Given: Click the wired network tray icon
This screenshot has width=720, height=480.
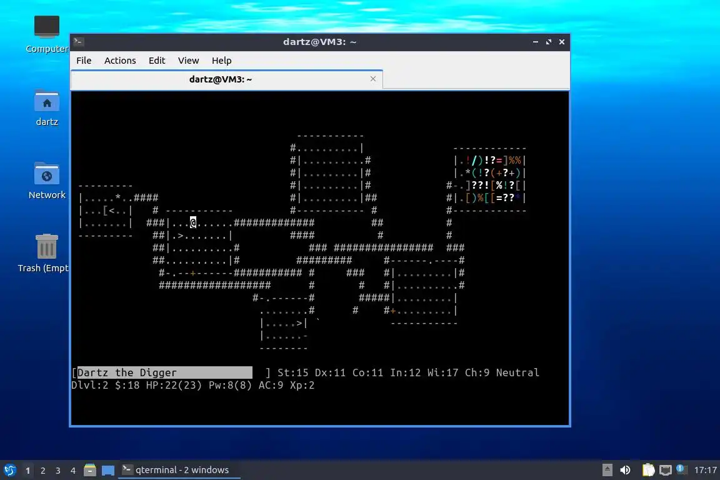Looking at the screenshot, I should pyautogui.click(x=665, y=470).
